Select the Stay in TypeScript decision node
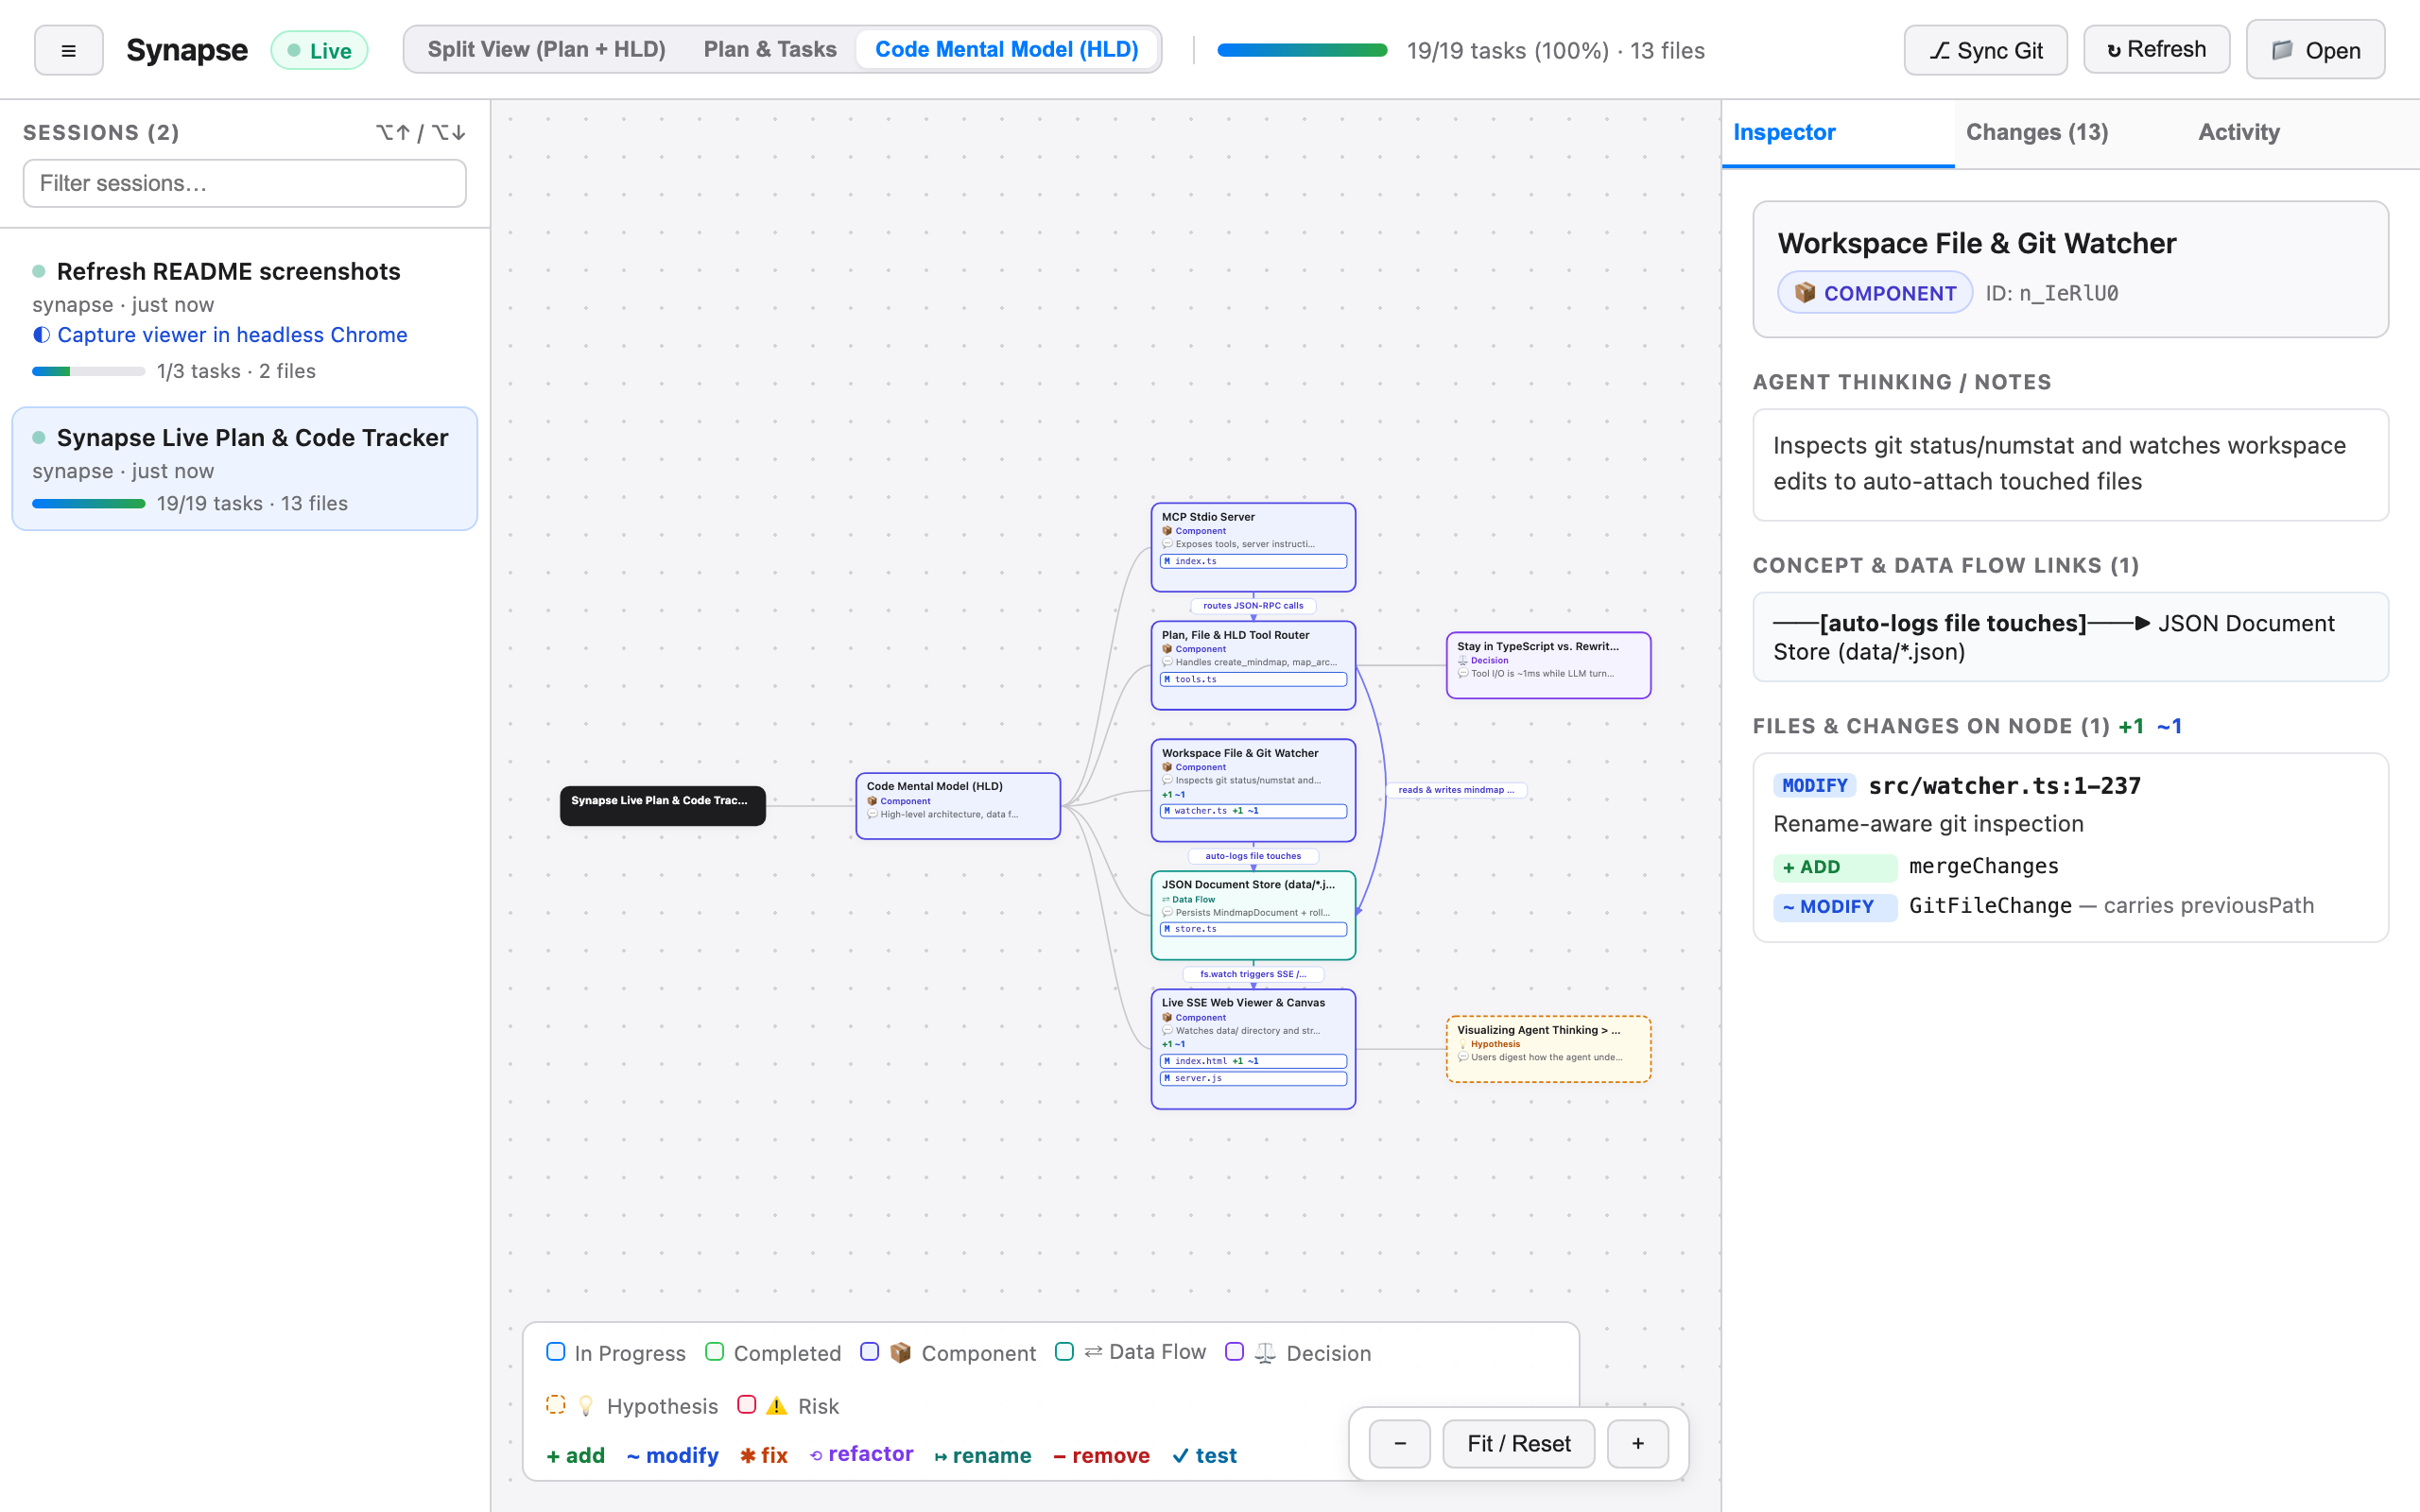Viewport: 2420px width, 1512px height. 1548,665
